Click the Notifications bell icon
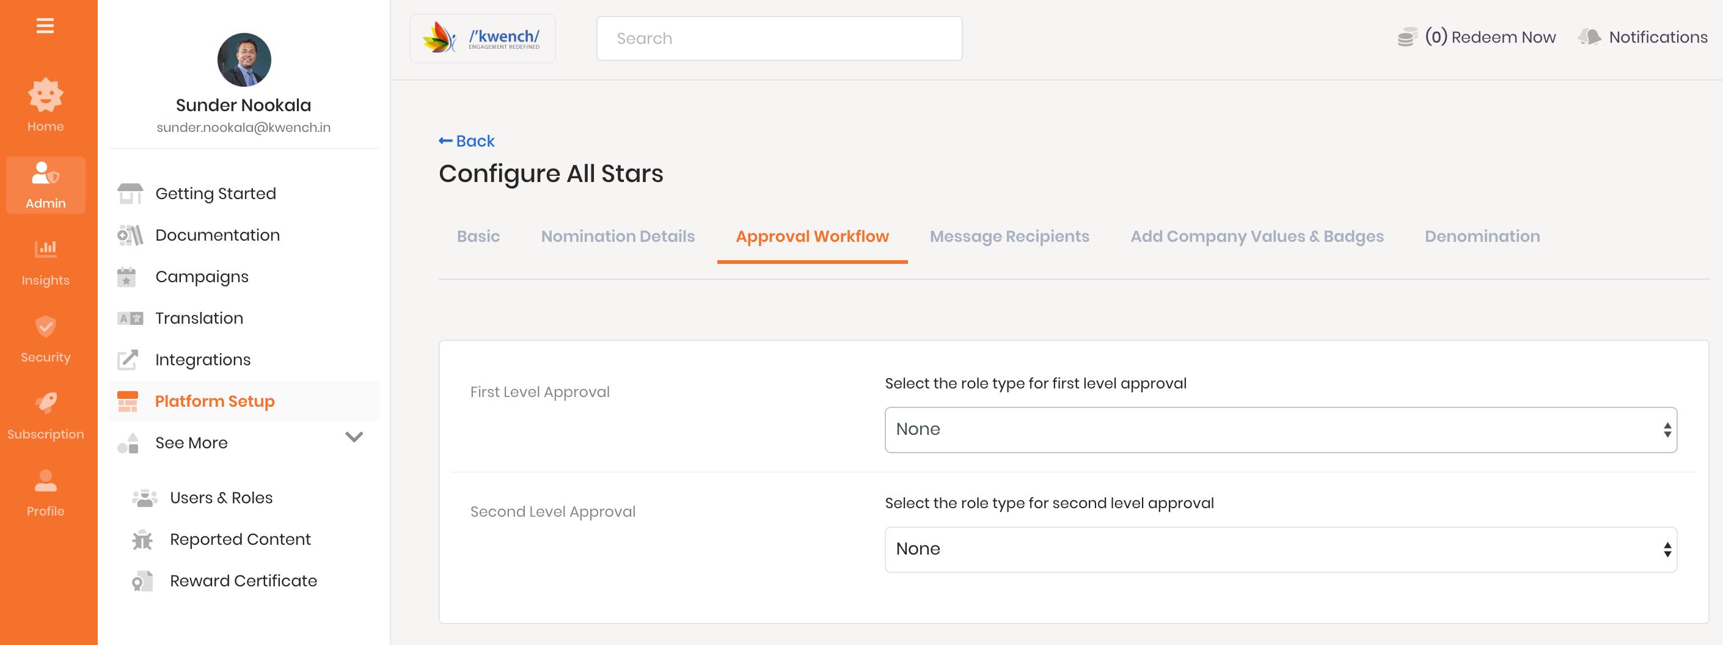The width and height of the screenshot is (1723, 645). tap(1590, 37)
